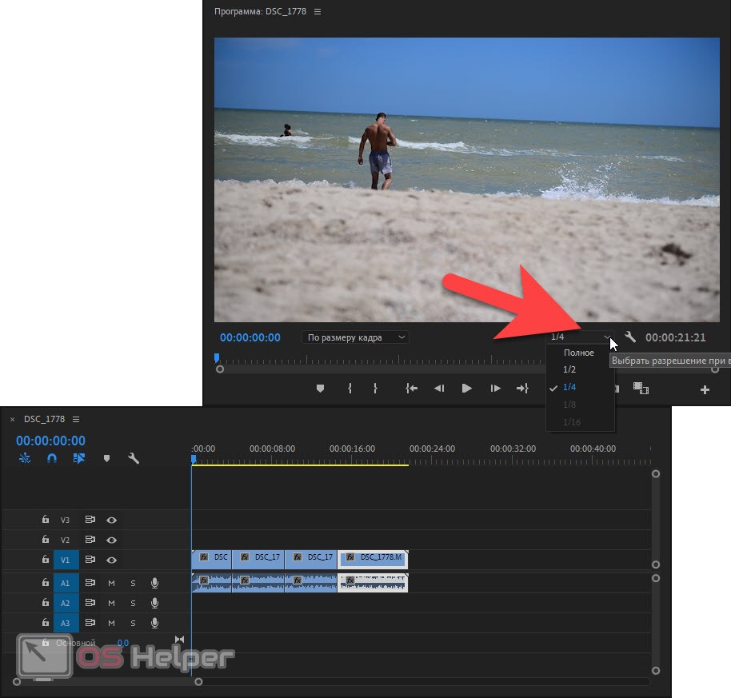Open DSC_1778 timeline panel menu
This screenshot has width=731, height=698.
tap(76, 419)
